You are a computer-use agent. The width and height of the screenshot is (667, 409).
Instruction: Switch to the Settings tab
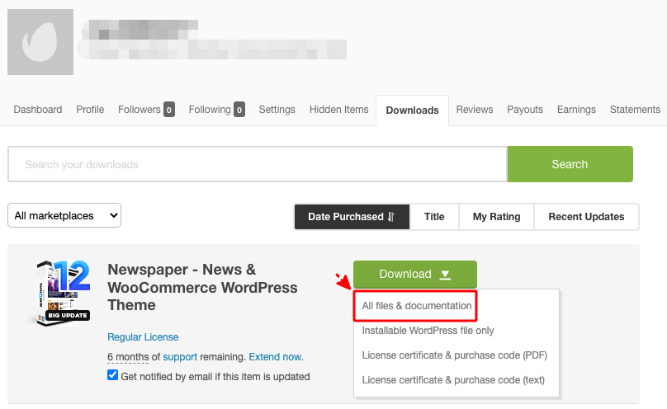pyautogui.click(x=277, y=110)
